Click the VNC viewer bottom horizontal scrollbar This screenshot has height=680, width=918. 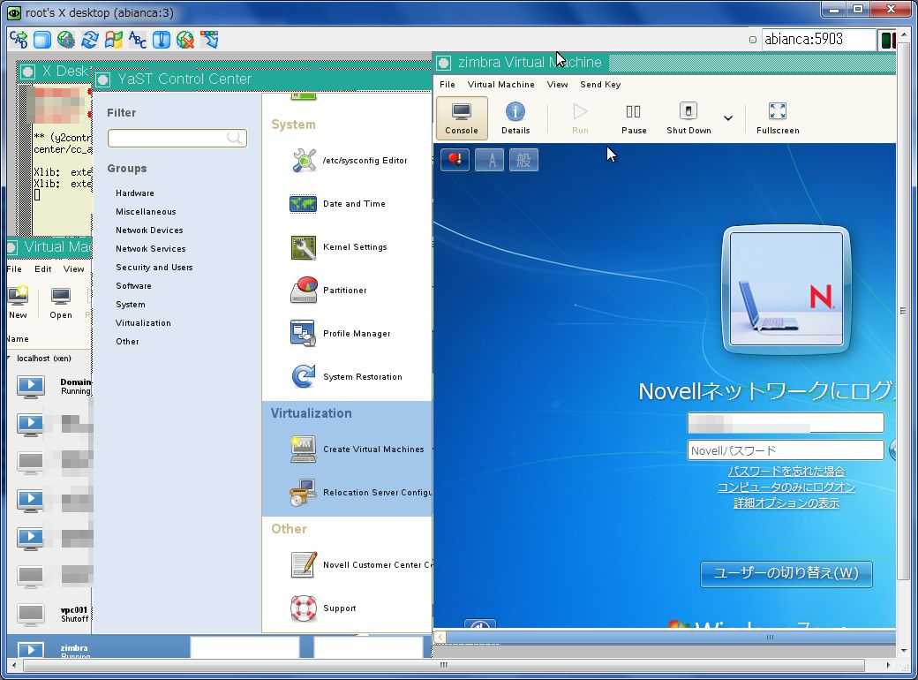(444, 665)
